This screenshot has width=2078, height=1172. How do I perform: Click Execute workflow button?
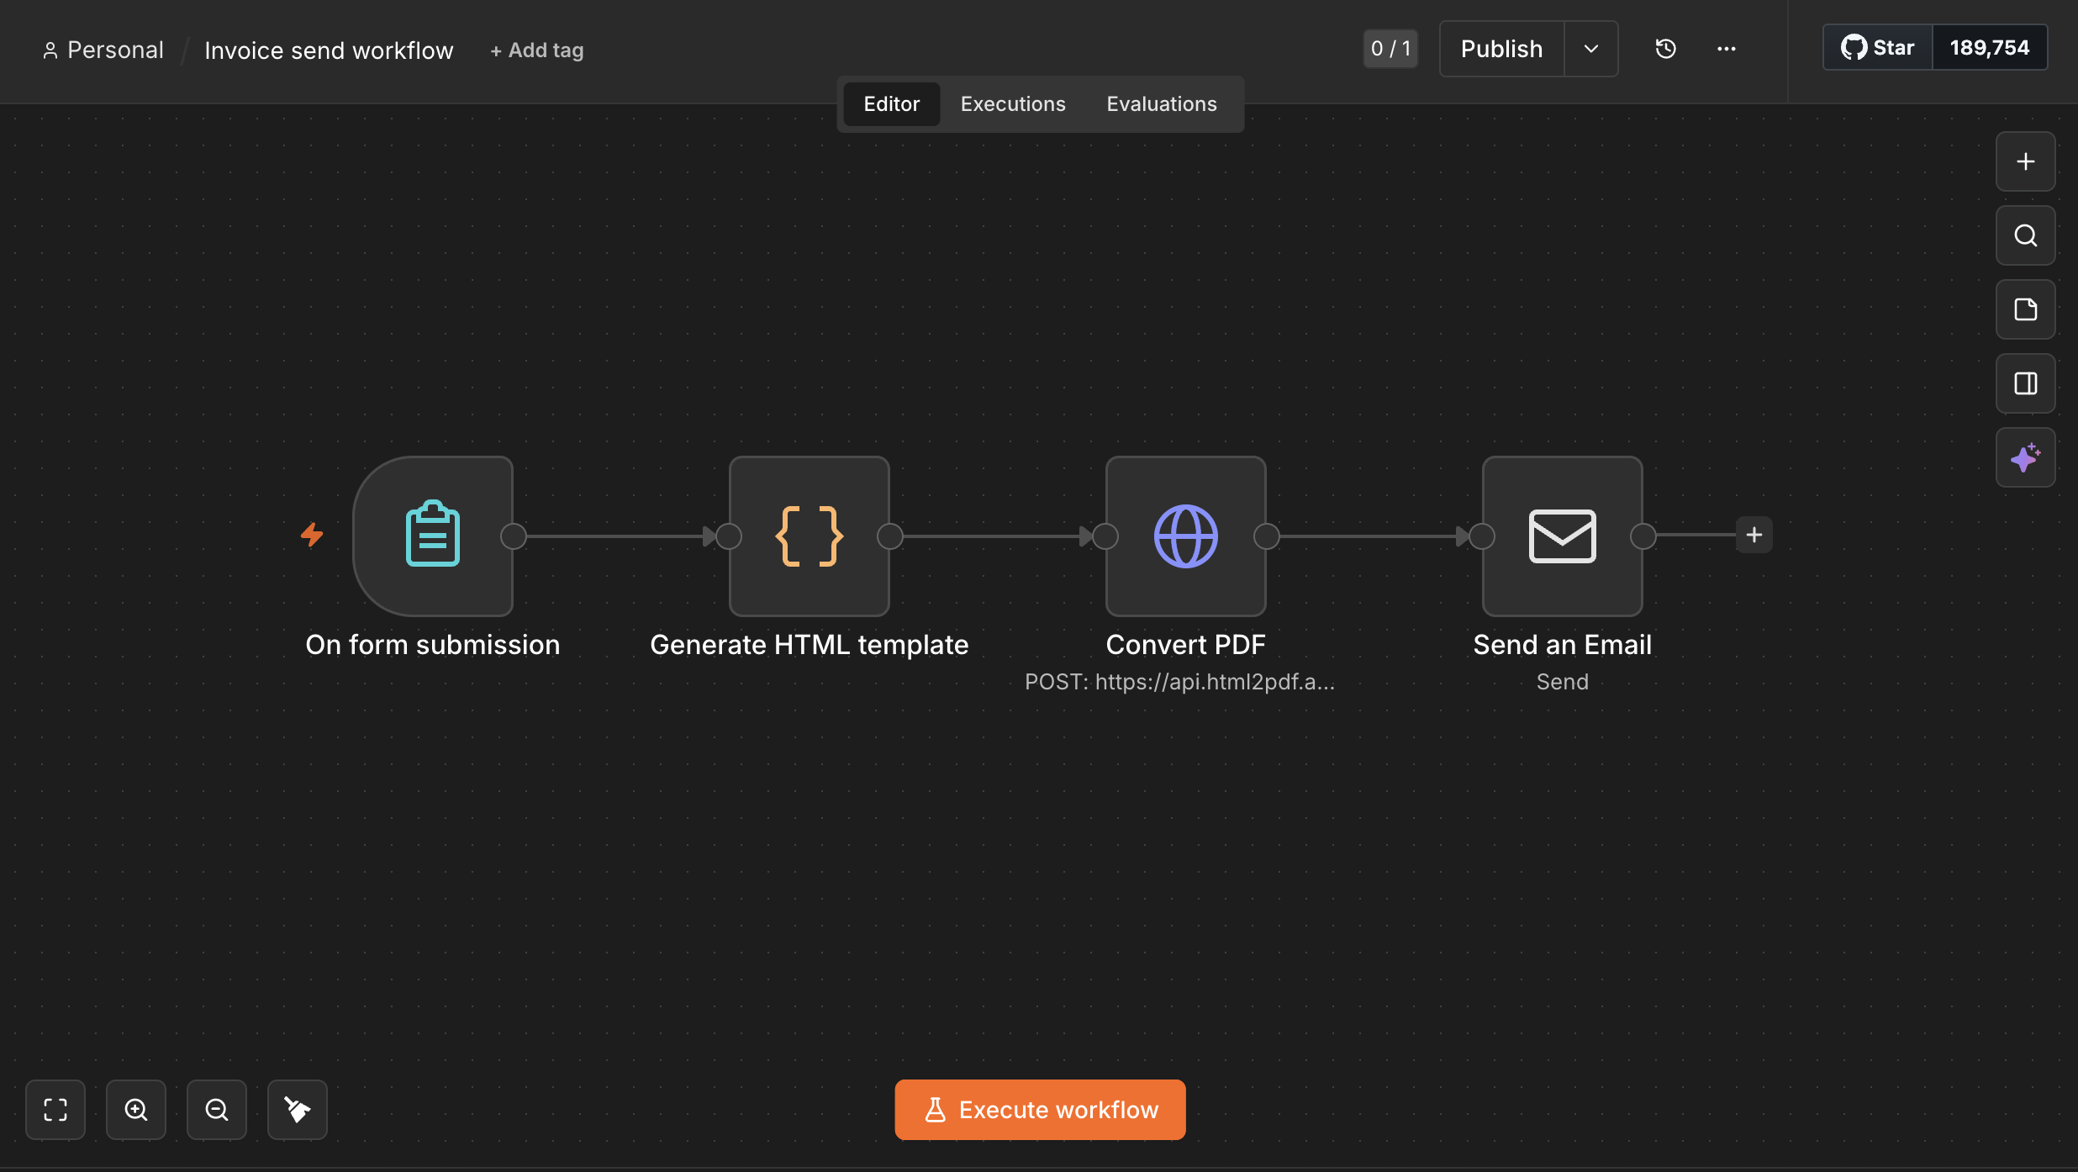(x=1041, y=1110)
